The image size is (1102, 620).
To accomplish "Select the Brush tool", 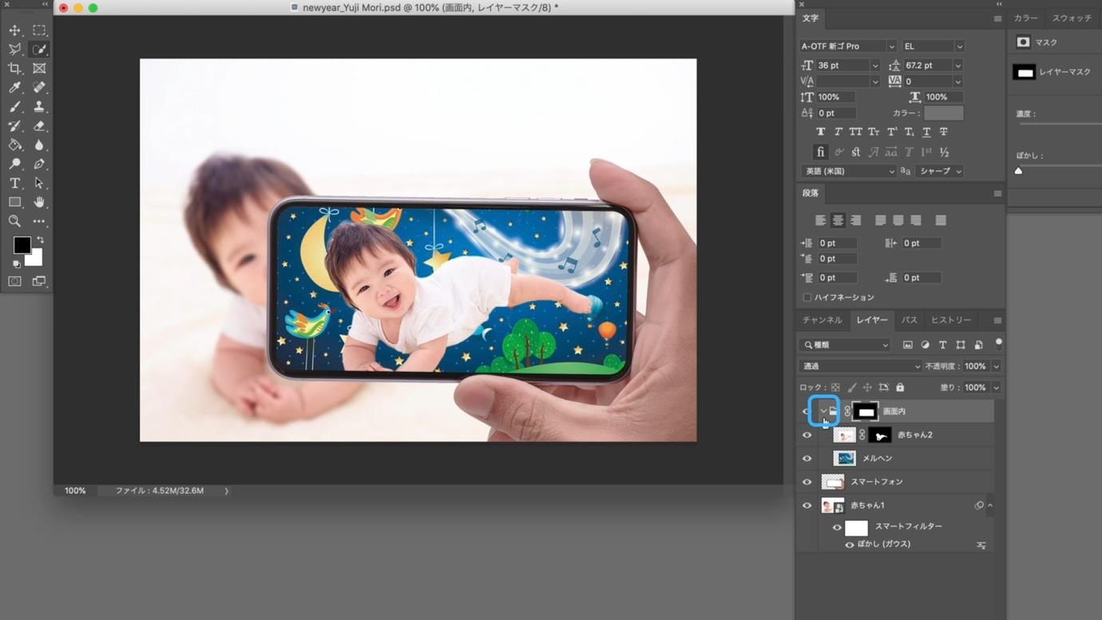I will pos(15,107).
